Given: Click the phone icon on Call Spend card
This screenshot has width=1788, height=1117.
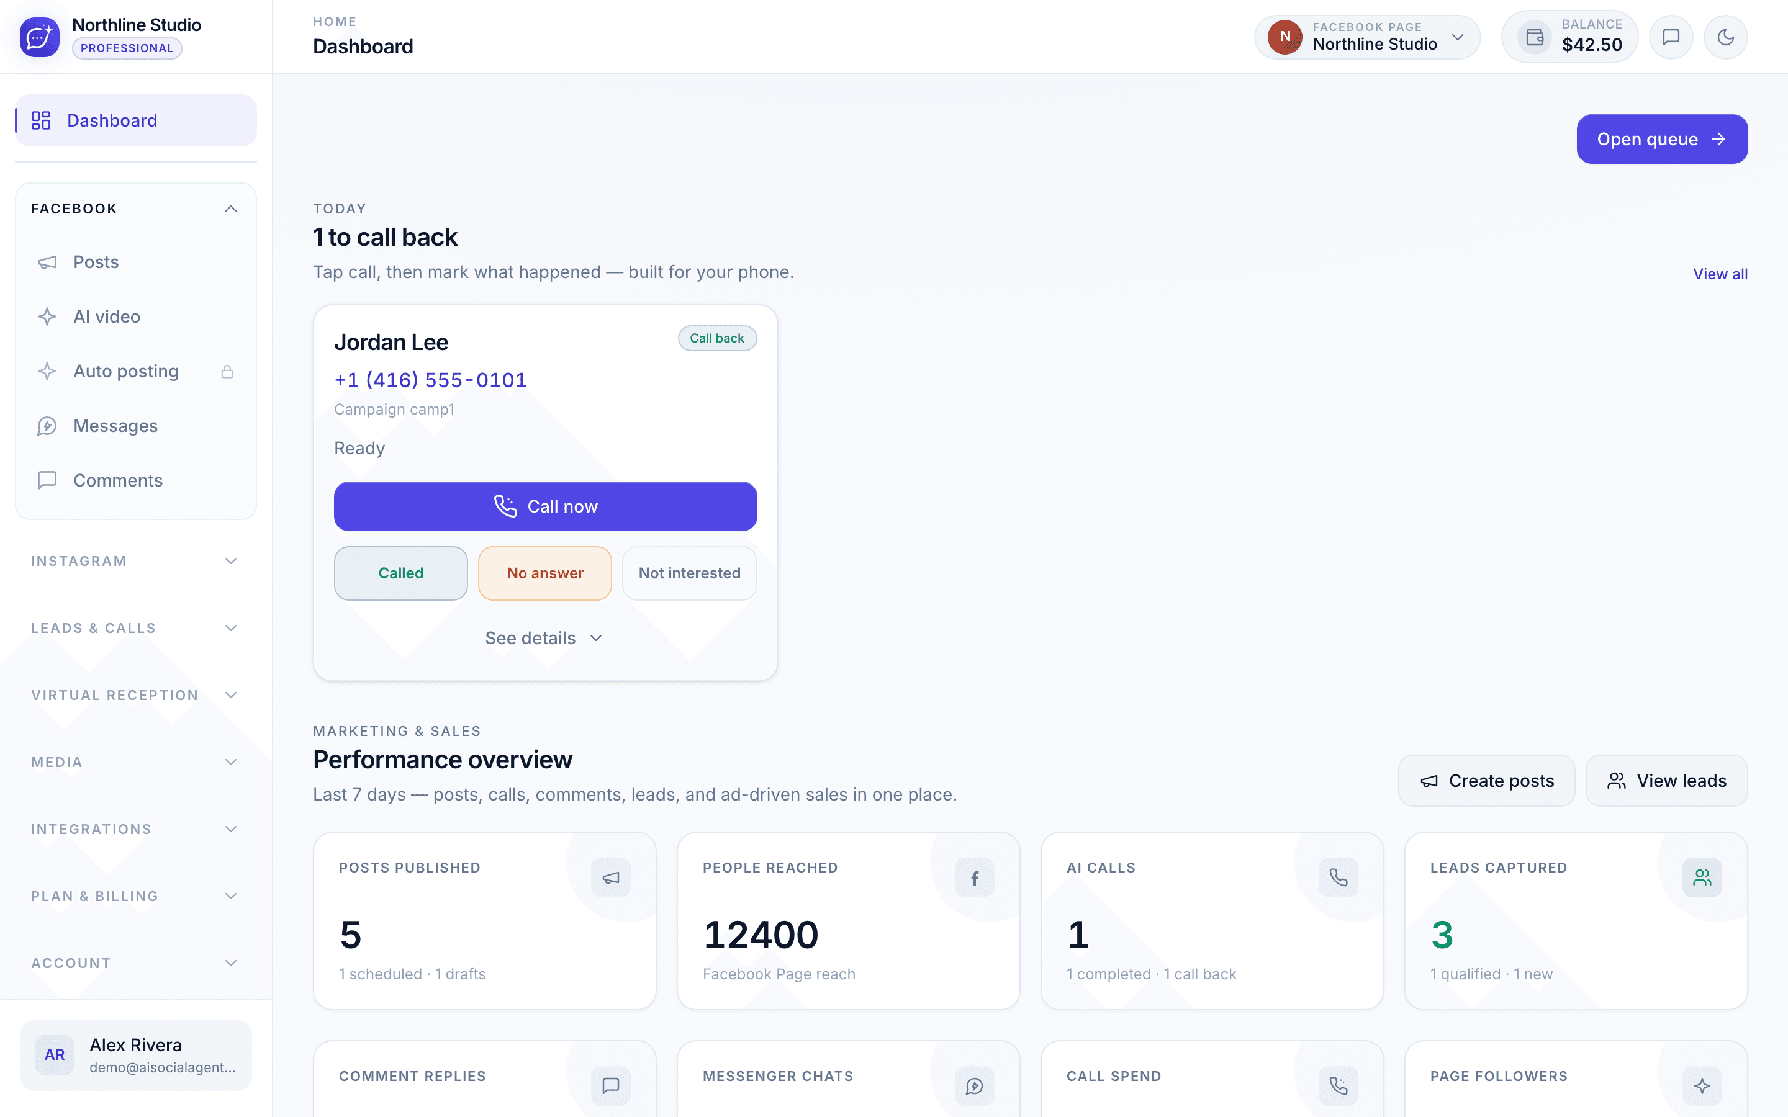Looking at the screenshot, I should (1338, 1086).
